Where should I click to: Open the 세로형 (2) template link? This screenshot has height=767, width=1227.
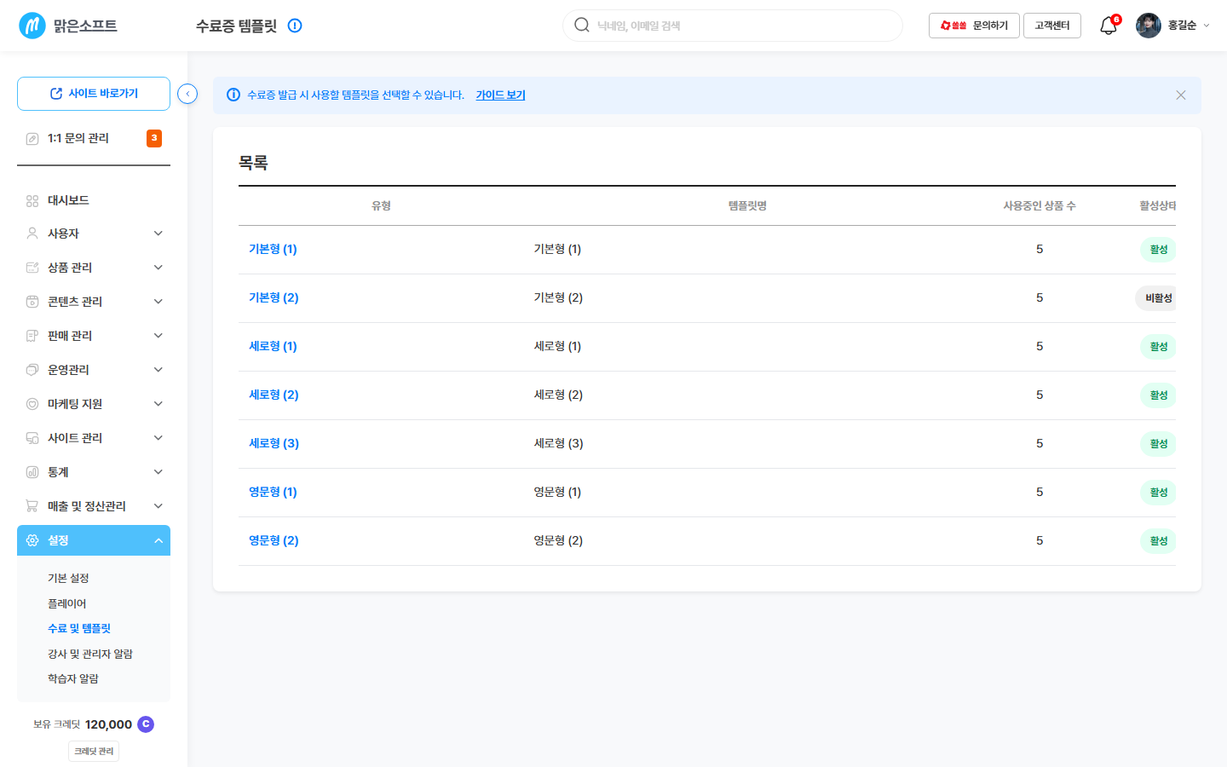coord(274,395)
